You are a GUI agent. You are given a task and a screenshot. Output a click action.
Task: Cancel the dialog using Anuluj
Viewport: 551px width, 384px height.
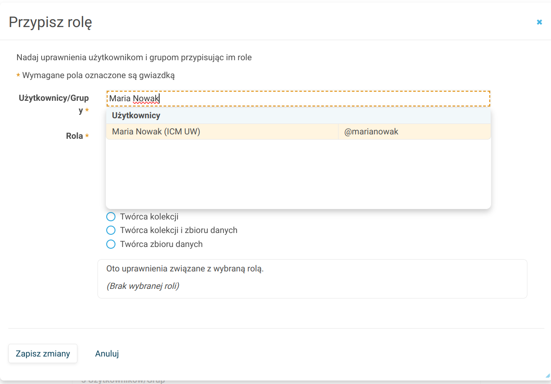(107, 353)
